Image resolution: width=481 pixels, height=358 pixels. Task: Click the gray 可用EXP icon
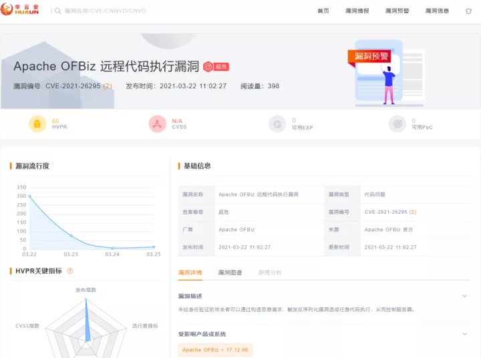(x=277, y=124)
